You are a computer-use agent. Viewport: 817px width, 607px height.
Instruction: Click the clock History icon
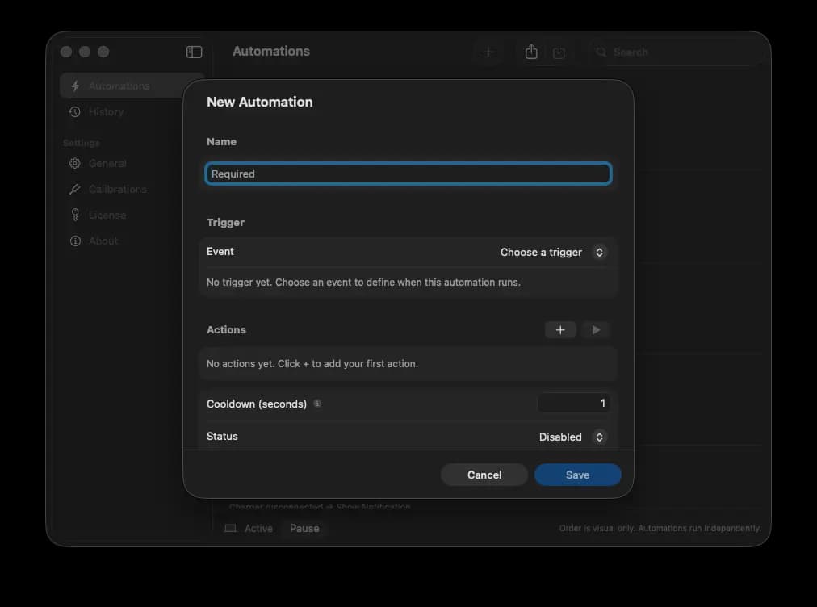click(x=75, y=112)
